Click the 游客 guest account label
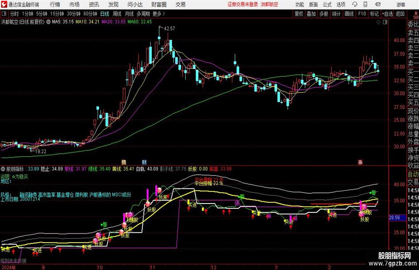 coord(401,4)
